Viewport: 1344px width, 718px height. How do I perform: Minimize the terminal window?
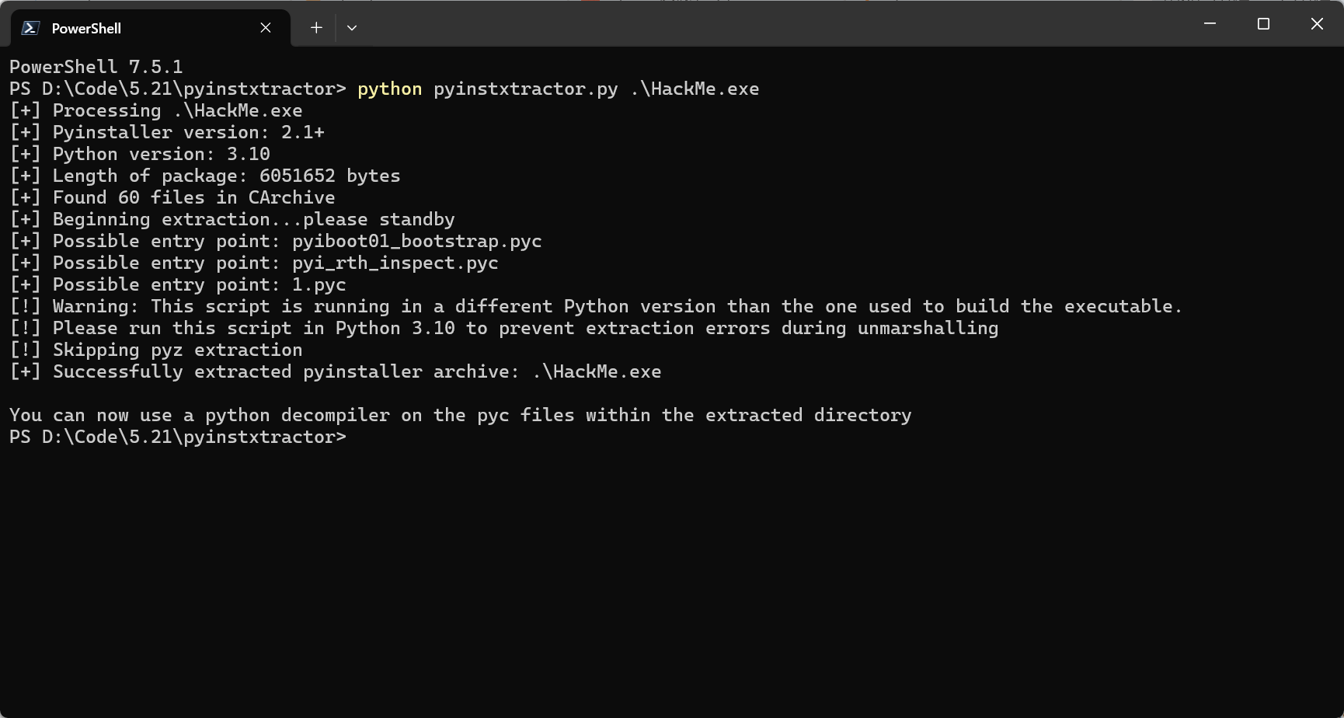(1210, 24)
